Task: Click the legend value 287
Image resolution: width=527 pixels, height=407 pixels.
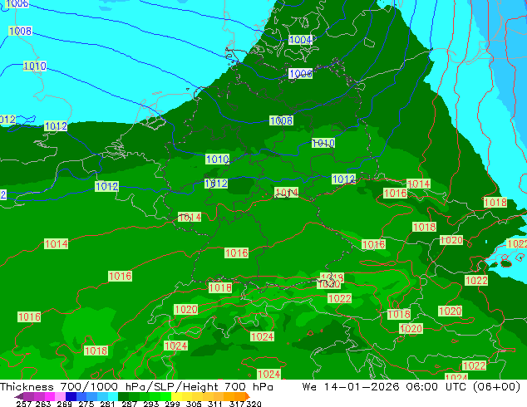Action: pyautogui.click(x=129, y=404)
